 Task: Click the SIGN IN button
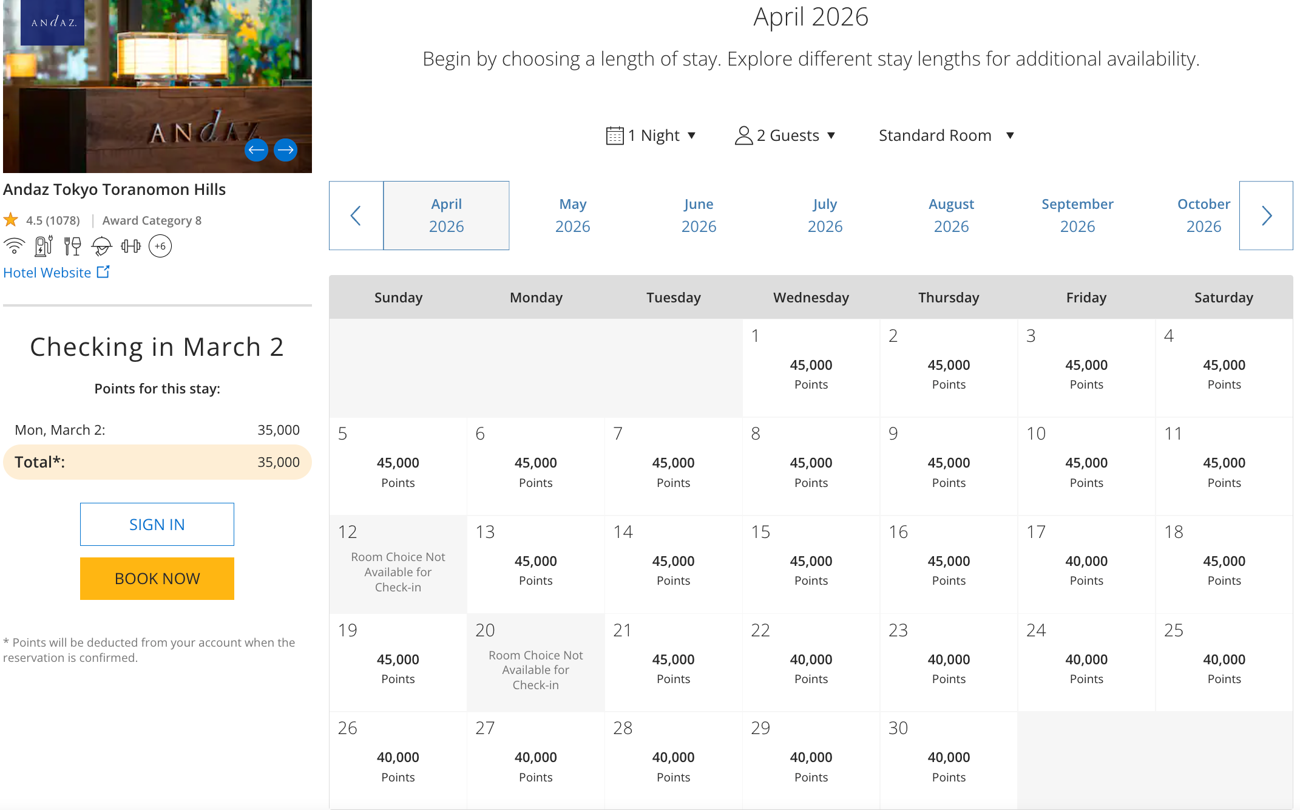[x=157, y=524]
